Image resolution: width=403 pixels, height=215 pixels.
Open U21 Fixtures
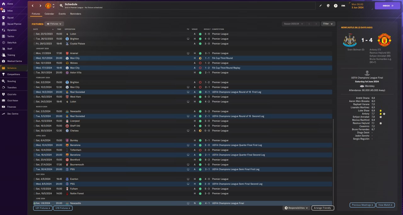(43, 208)
